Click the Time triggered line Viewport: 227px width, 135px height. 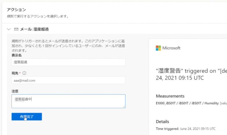[x=186, y=129]
